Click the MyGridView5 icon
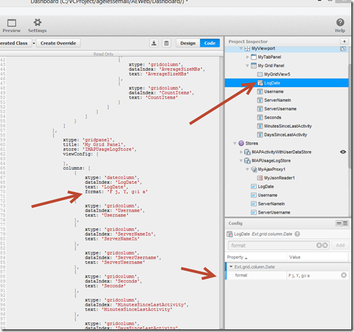 (260, 74)
